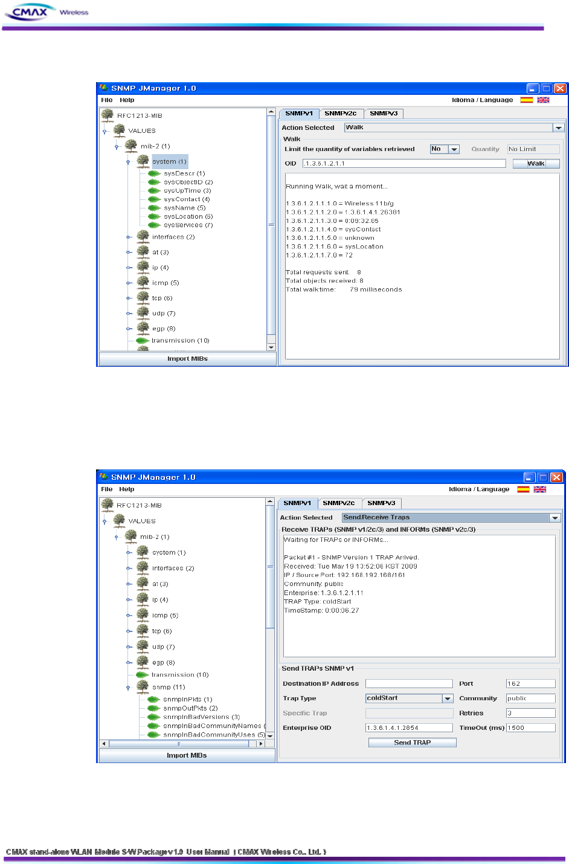Click Community field showing public
The width and height of the screenshot is (569, 864).
click(531, 698)
